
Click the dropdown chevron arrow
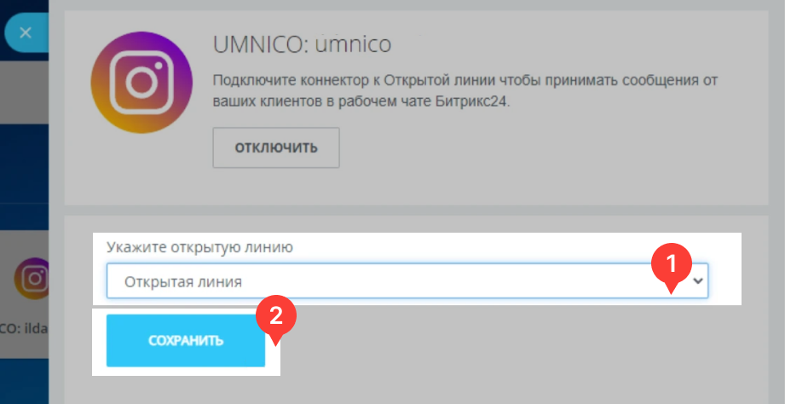pos(697,281)
